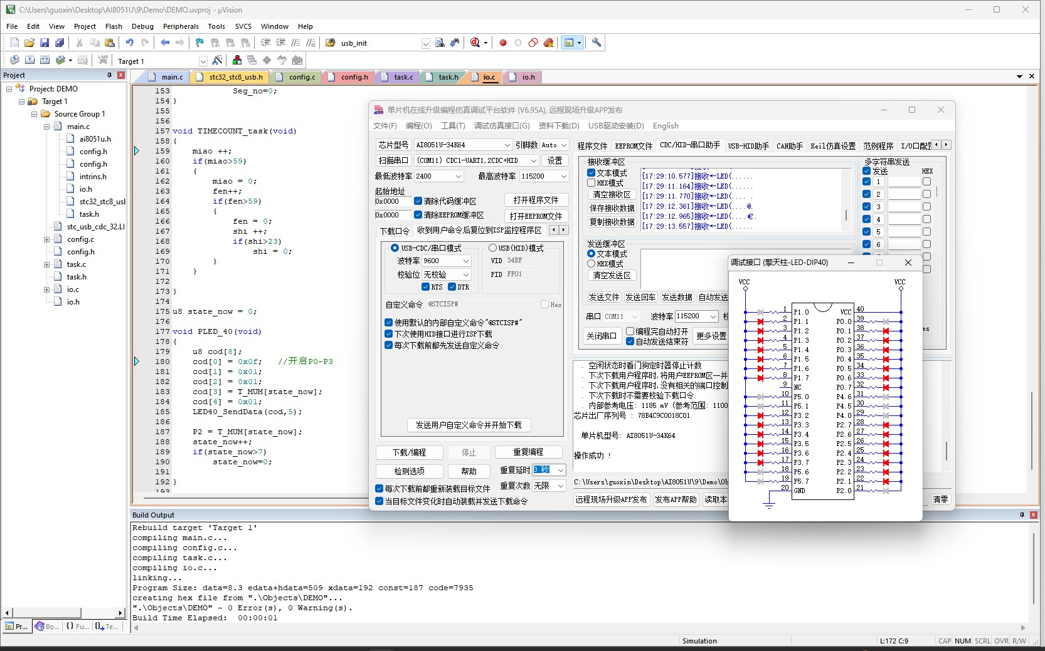Rebuild all target files with the toolbar icon
Image resolution: width=1045 pixels, height=651 pixels.
45,60
